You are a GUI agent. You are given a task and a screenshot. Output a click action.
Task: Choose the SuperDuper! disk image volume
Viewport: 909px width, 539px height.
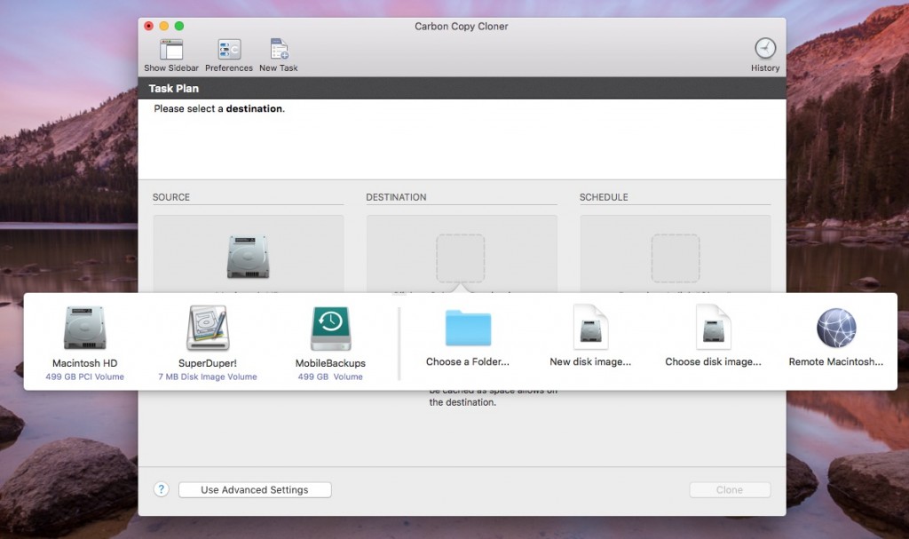tap(208, 328)
